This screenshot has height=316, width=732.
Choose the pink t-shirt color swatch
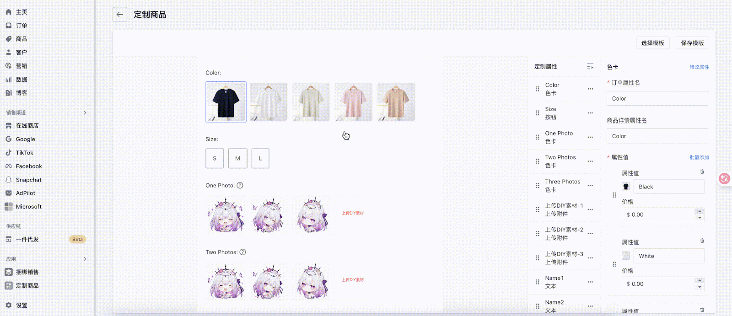click(354, 102)
